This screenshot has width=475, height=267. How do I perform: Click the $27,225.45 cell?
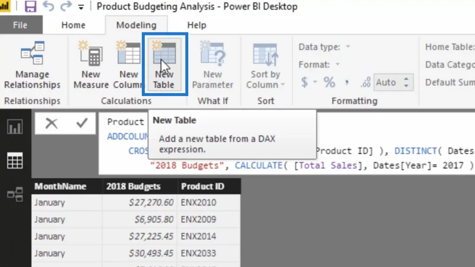(140, 236)
